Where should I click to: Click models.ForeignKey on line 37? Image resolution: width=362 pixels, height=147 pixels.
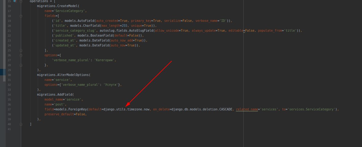[x=71, y=109]
